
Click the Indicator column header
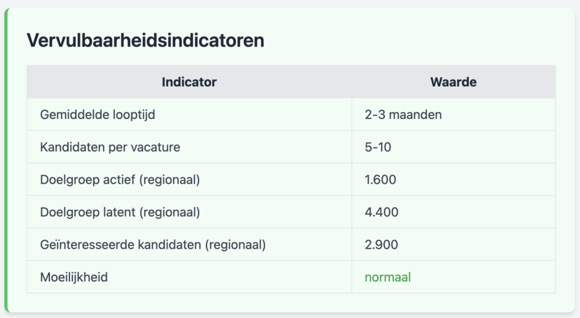pyautogui.click(x=189, y=82)
